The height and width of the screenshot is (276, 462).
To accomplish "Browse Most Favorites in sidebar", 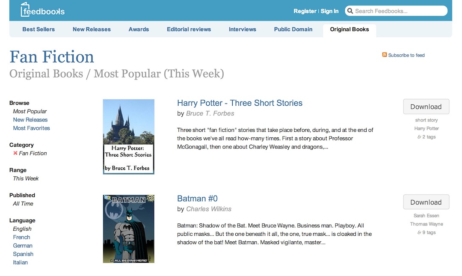I will click(32, 128).
